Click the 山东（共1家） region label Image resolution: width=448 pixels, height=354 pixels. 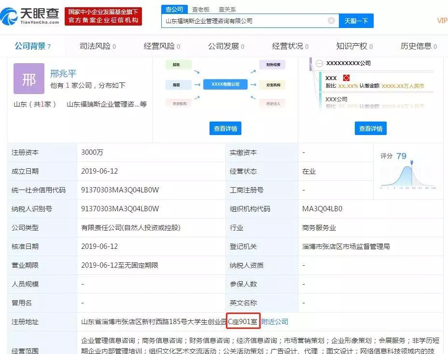click(35, 104)
